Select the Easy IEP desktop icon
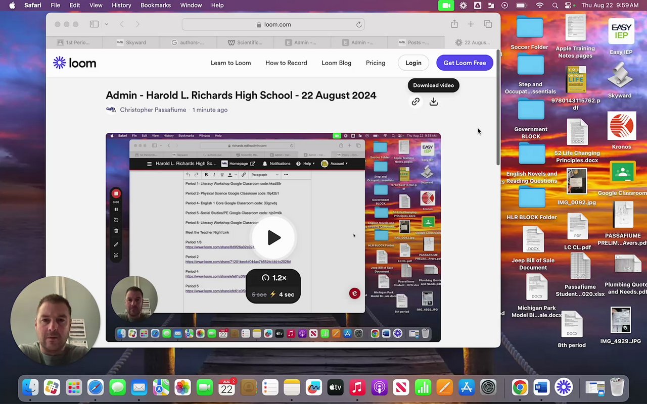The height and width of the screenshot is (404, 647). [621, 35]
